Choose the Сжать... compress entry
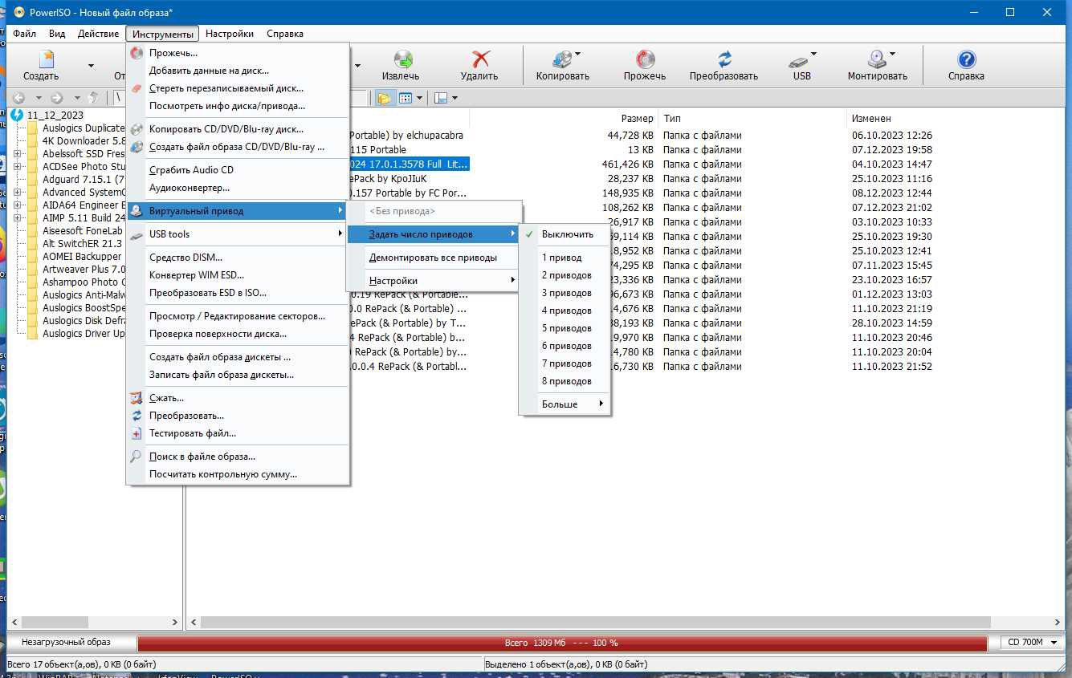The image size is (1072, 678). click(238, 398)
